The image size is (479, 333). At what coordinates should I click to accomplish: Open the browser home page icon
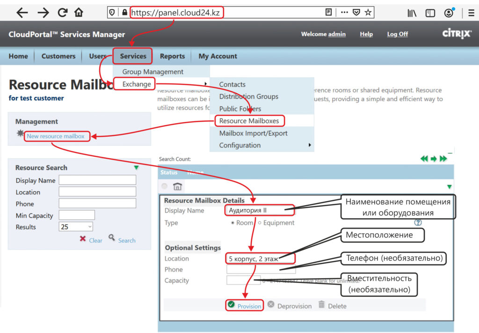tap(79, 13)
